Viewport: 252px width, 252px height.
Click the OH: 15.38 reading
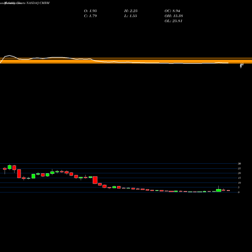pos(174,16)
